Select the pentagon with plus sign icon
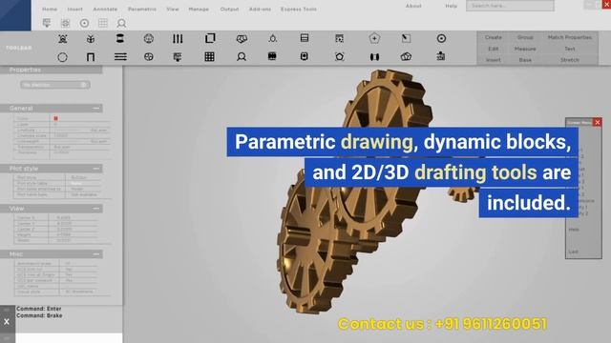This screenshot has width=611, height=343. (374, 38)
